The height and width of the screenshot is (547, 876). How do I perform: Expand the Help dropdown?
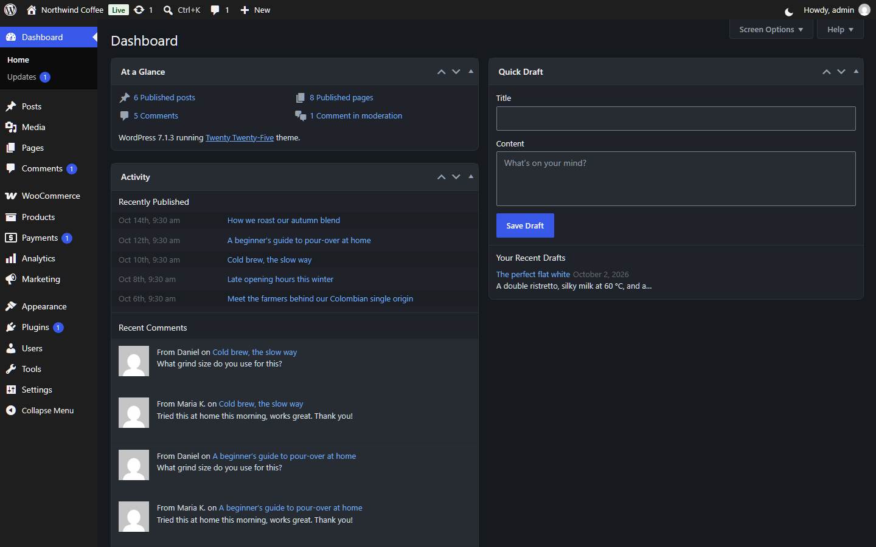(840, 29)
